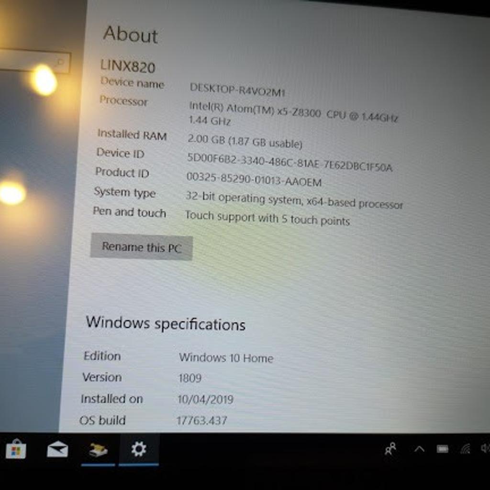Open the Mail app from the taskbar
The image size is (490, 490).
point(57,450)
